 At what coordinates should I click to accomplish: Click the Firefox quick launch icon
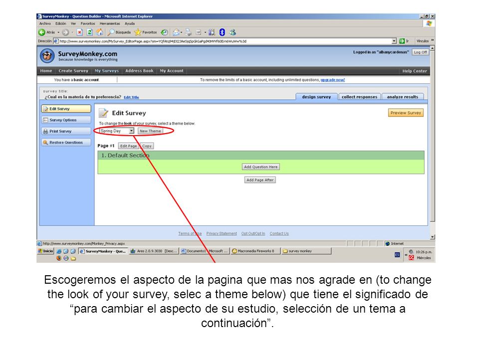59,258
